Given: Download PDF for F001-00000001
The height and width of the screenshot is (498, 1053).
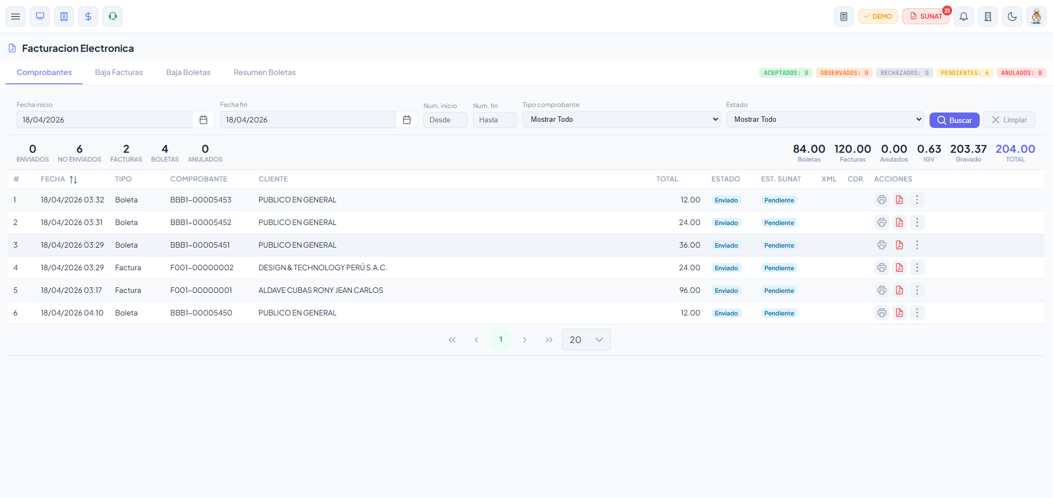Looking at the screenshot, I should (900, 290).
